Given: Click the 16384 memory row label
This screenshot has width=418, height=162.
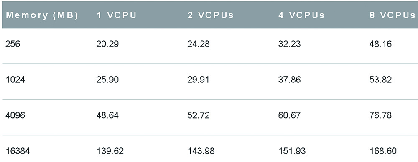Looking at the screenshot, I should point(18,151).
